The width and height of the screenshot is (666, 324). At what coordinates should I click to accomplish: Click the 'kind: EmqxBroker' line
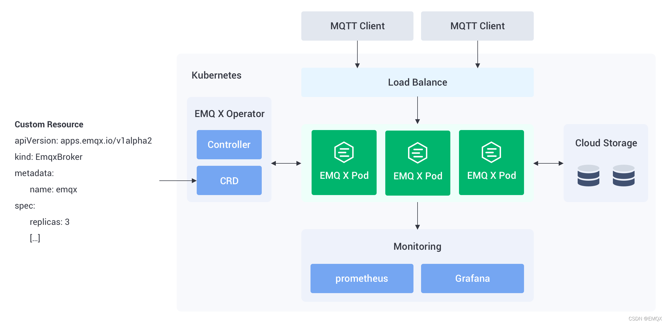49,157
